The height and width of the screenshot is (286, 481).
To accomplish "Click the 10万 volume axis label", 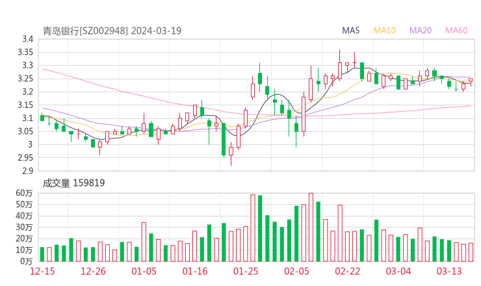I will click(x=24, y=250).
